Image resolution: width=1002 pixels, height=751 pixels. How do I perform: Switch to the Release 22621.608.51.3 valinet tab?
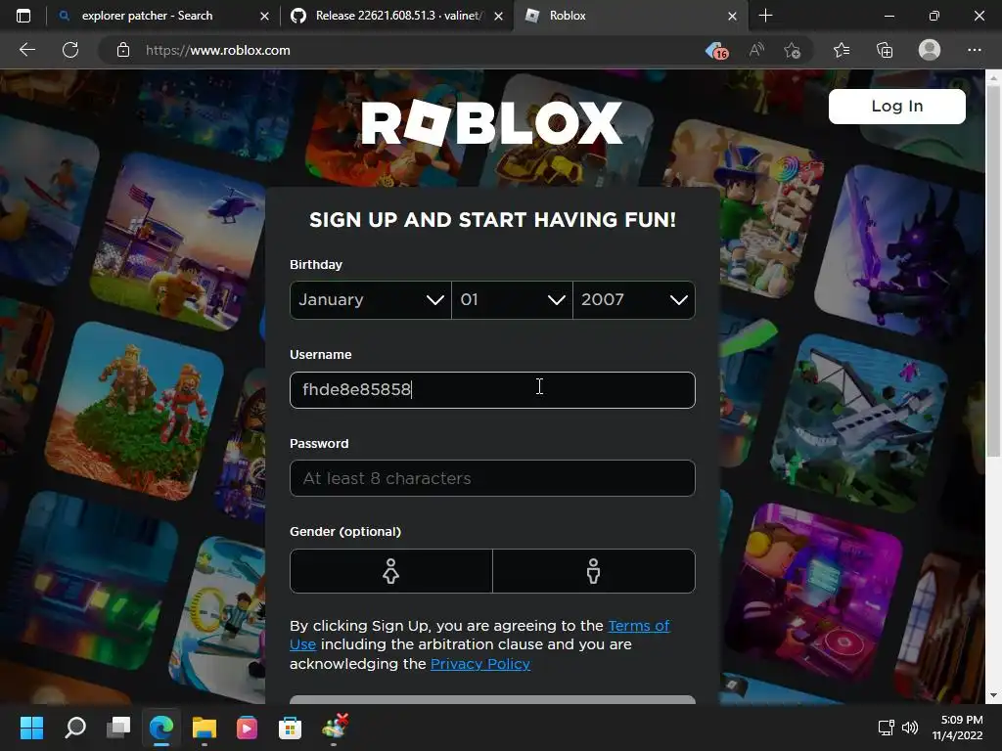[x=397, y=16]
